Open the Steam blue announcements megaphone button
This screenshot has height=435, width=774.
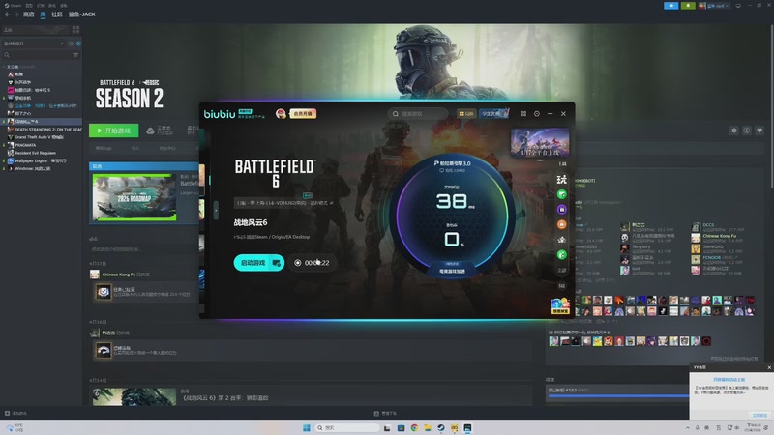(670, 6)
